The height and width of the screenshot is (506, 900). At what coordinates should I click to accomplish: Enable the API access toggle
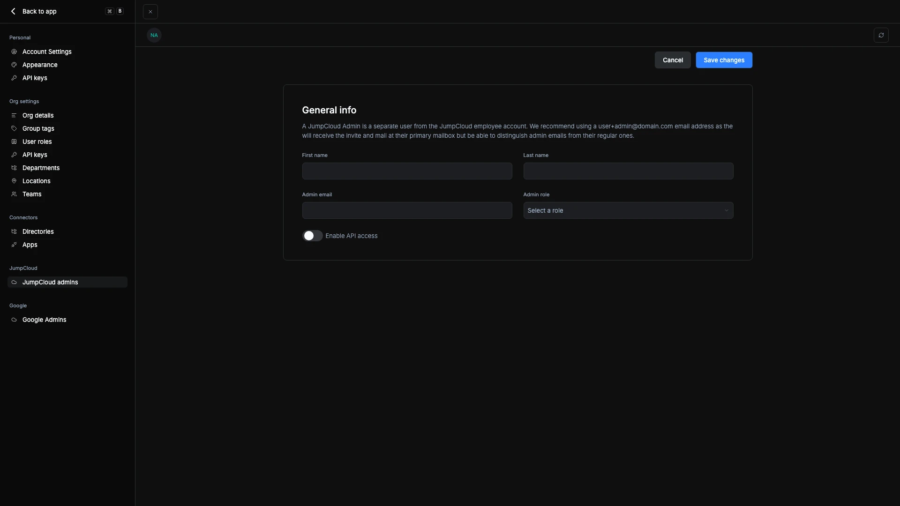(x=312, y=236)
